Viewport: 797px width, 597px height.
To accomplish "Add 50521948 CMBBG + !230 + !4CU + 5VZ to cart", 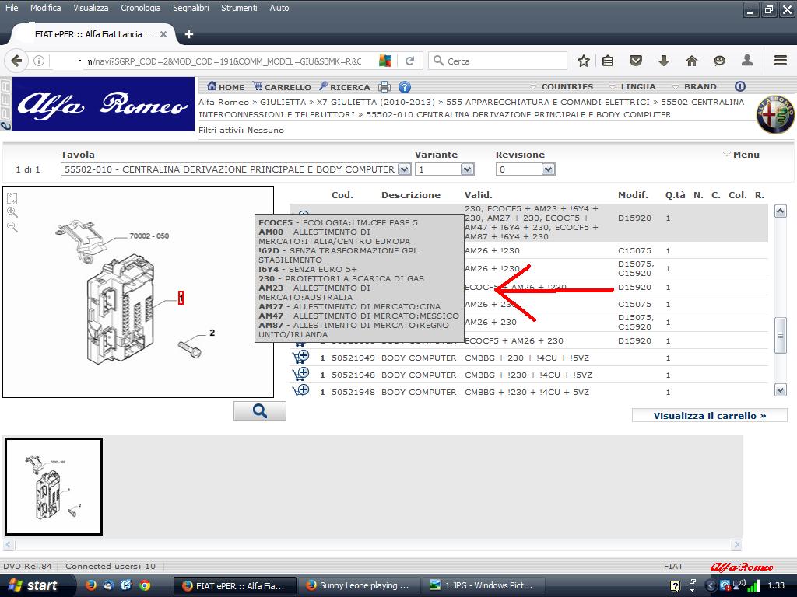I will pyautogui.click(x=301, y=392).
